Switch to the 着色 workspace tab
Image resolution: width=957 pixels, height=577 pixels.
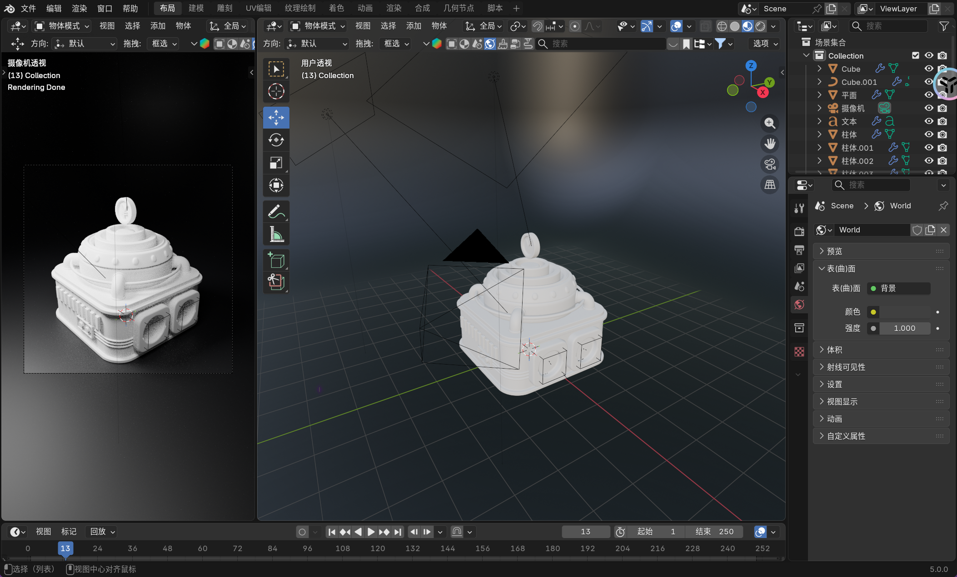[x=336, y=8]
